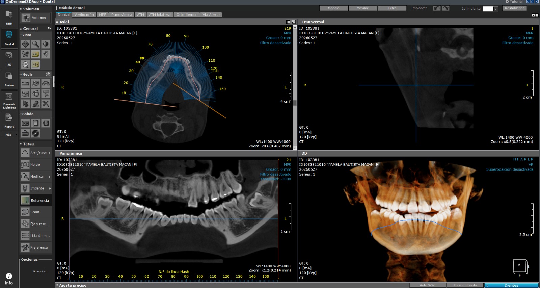Open the Tutorial link
The width and height of the screenshot is (540, 288).
(514, 2)
